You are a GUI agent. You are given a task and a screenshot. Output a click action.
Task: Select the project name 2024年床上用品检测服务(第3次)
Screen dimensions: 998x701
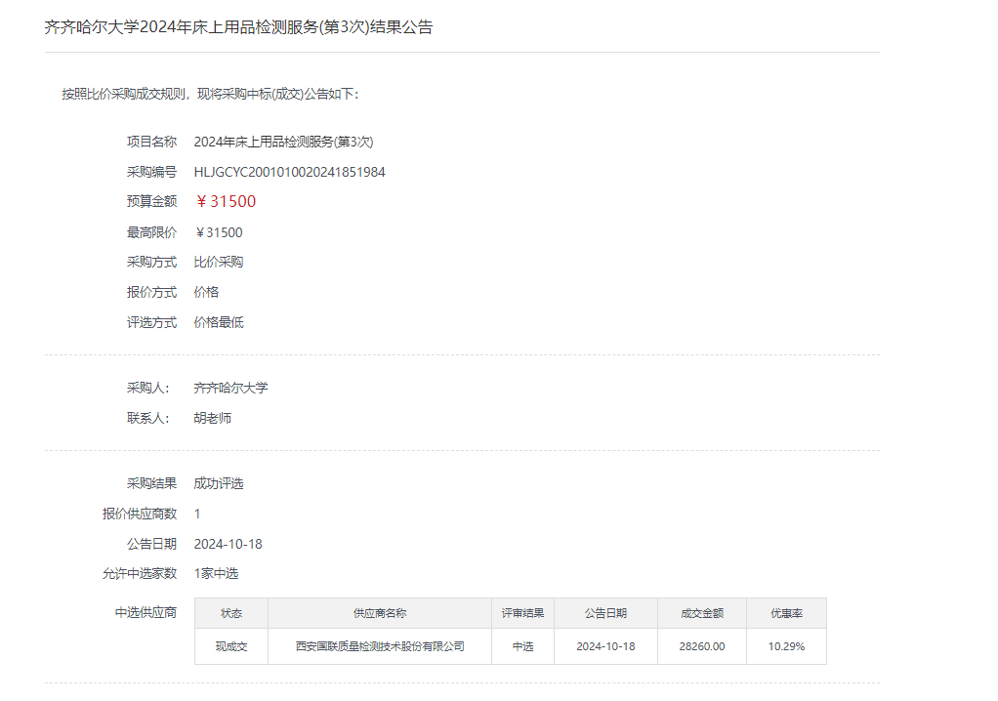pyautogui.click(x=283, y=142)
